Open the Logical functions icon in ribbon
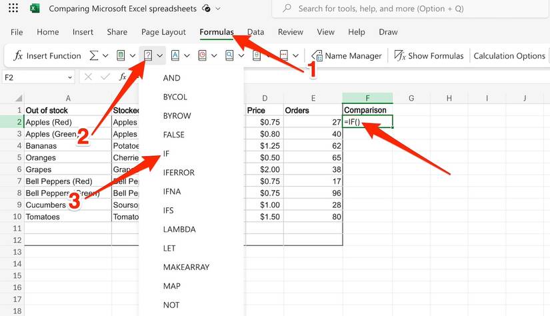Viewport: 550px width, 316px height. click(148, 56)
